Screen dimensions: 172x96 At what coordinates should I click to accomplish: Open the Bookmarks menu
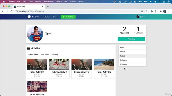[48, 2]
